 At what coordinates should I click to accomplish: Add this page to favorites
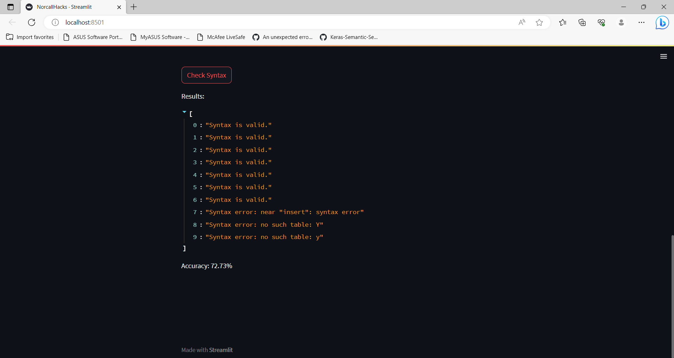540,22
